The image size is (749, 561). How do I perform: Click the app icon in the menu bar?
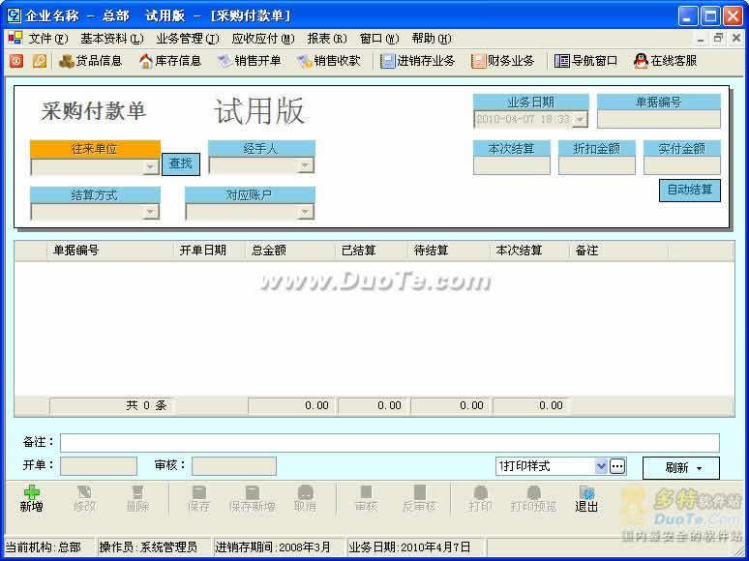coord(15,38)
